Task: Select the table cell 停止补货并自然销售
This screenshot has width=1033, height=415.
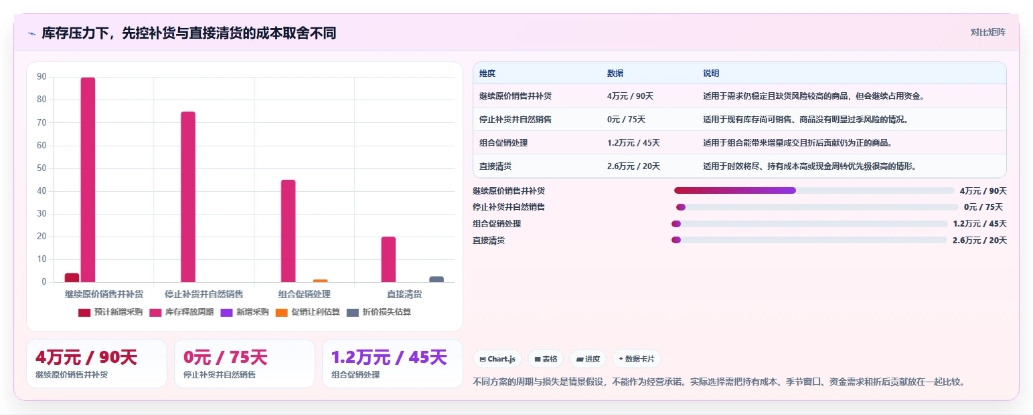Action: pyautogui.click(x=515, y=120)
